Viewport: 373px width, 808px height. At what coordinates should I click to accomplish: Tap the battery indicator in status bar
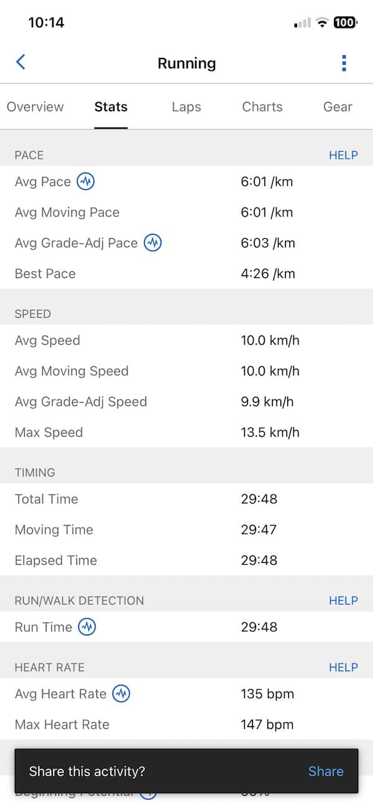[x=345, y=22]
